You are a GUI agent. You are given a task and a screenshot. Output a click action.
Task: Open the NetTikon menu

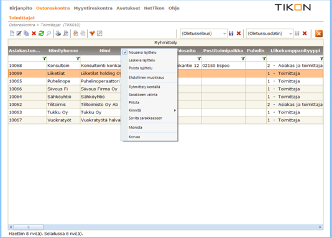coord(154,8)
